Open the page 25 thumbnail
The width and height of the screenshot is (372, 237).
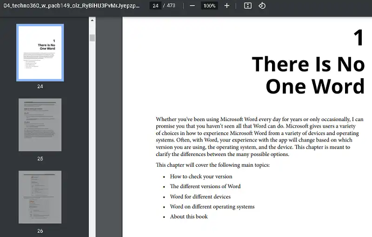click(x=40, y=125)
